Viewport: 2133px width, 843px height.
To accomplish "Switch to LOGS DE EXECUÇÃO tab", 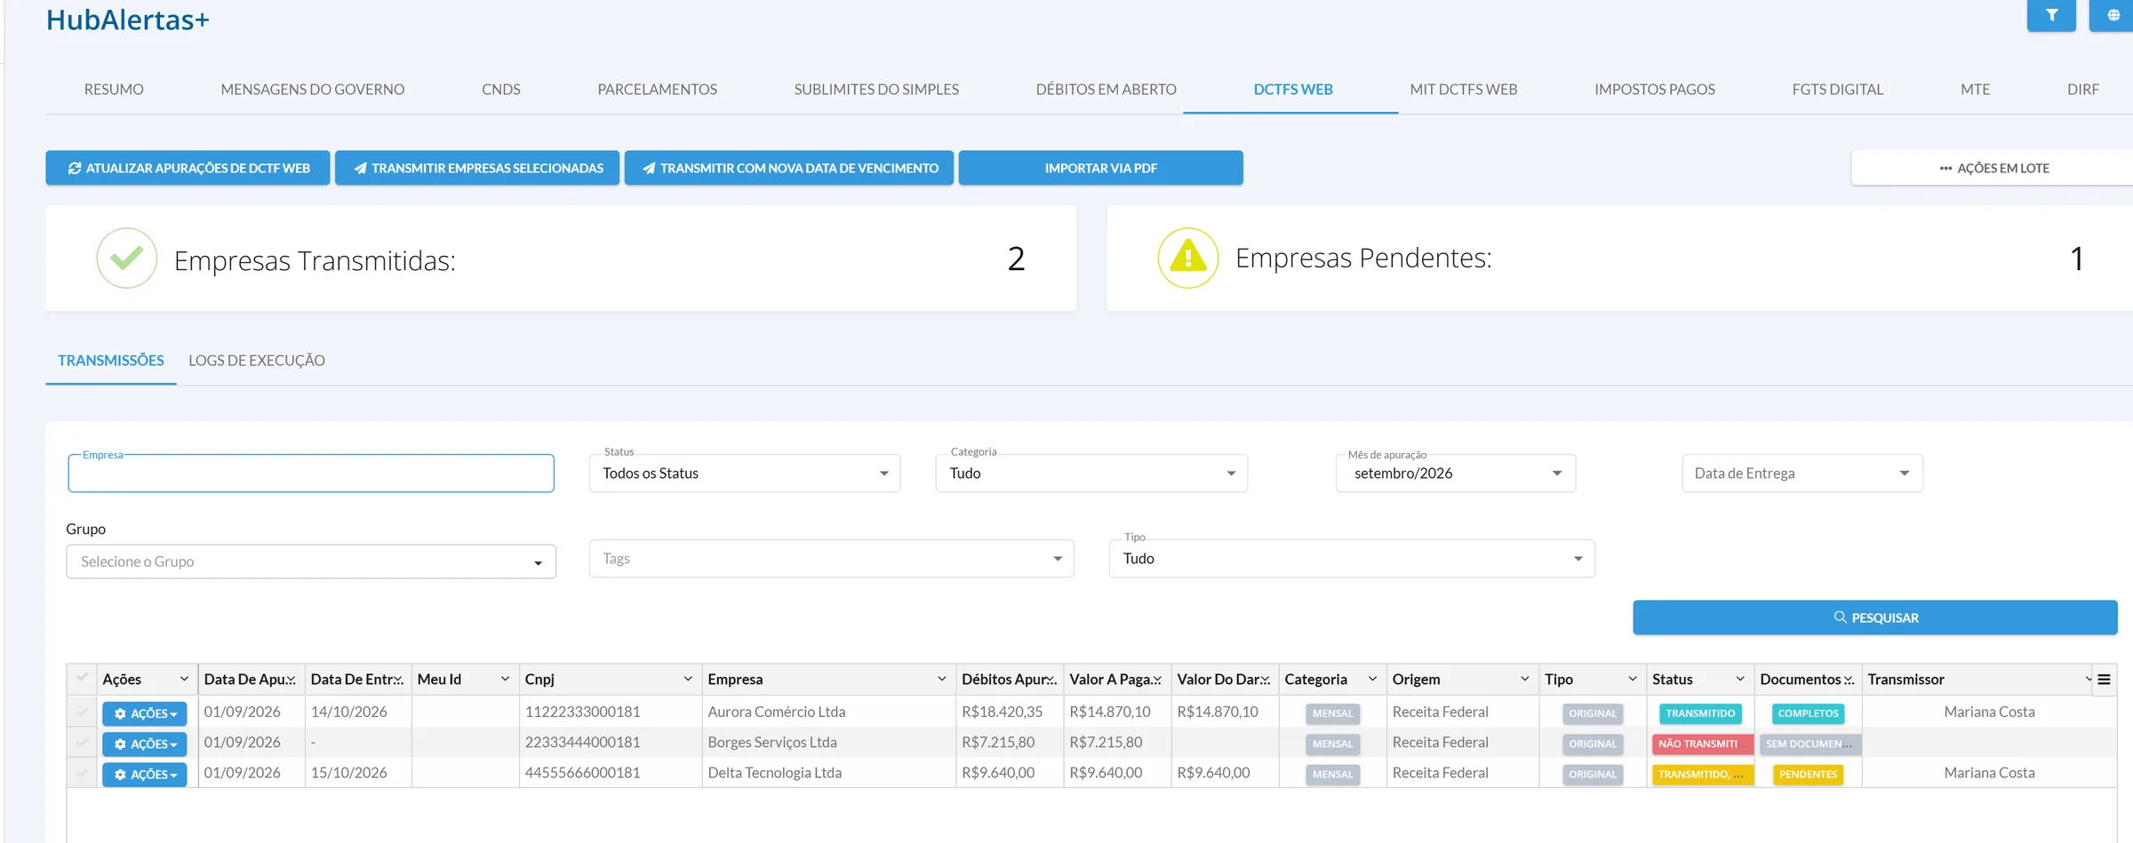I will pos(257,361).
